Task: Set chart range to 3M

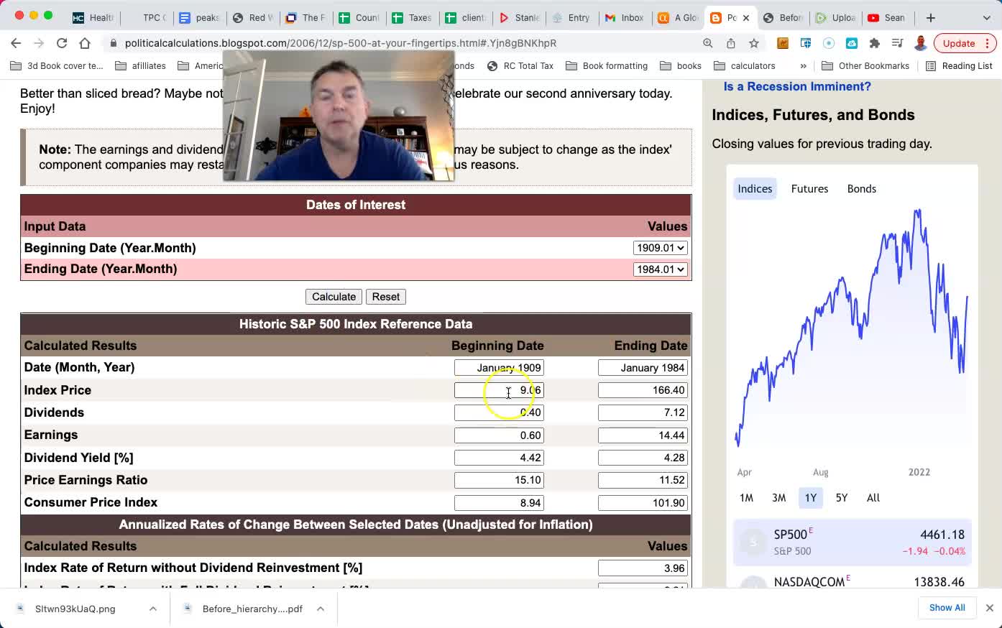Action: point(778,498)
